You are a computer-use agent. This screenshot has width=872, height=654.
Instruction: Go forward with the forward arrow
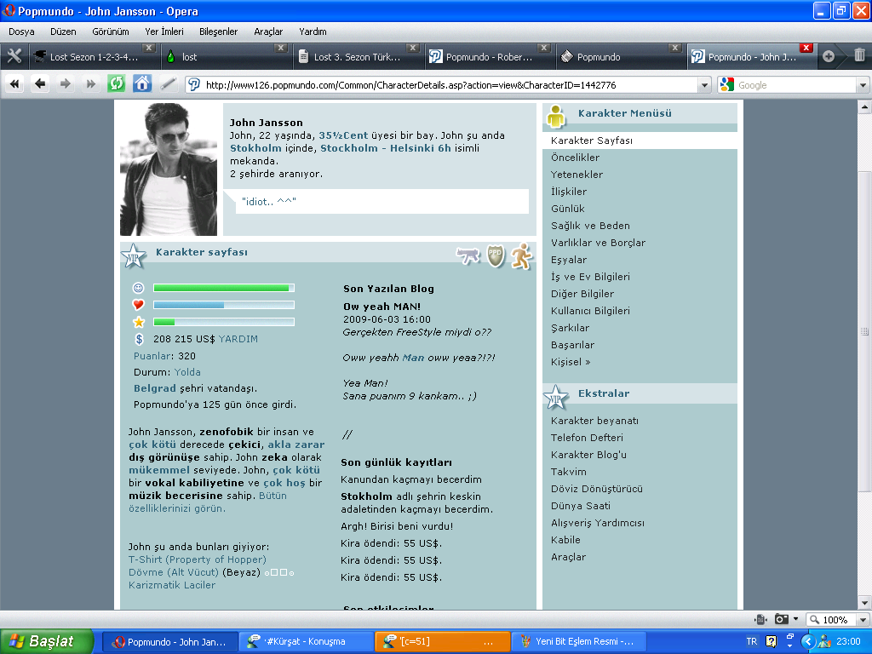pos(66,84)
